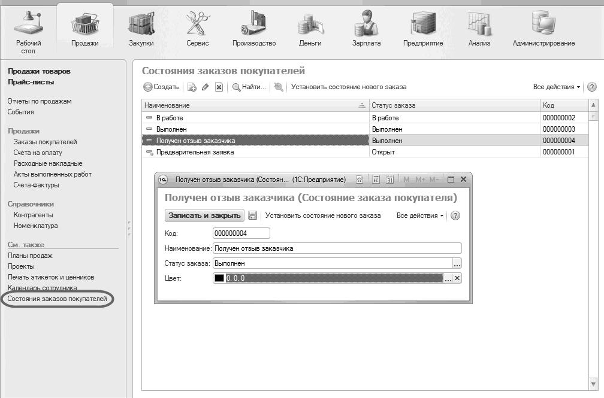
Task: Open the calculator icon in dialog title bar
Action: click(x=376, y=180)
